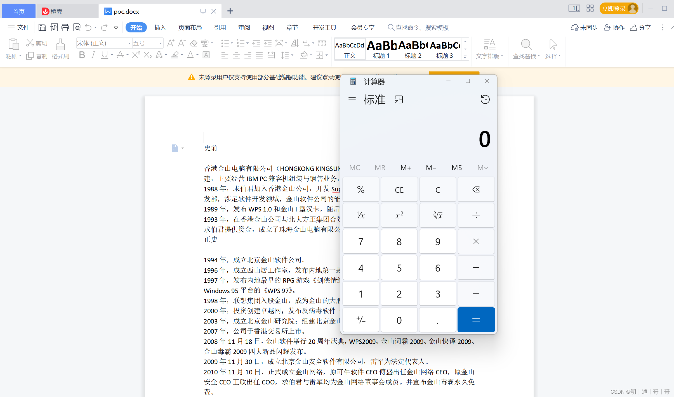Toggle show paragraph marks icon
The width and height of the screenshot is (674, 397).
click(x=306, y=43)
